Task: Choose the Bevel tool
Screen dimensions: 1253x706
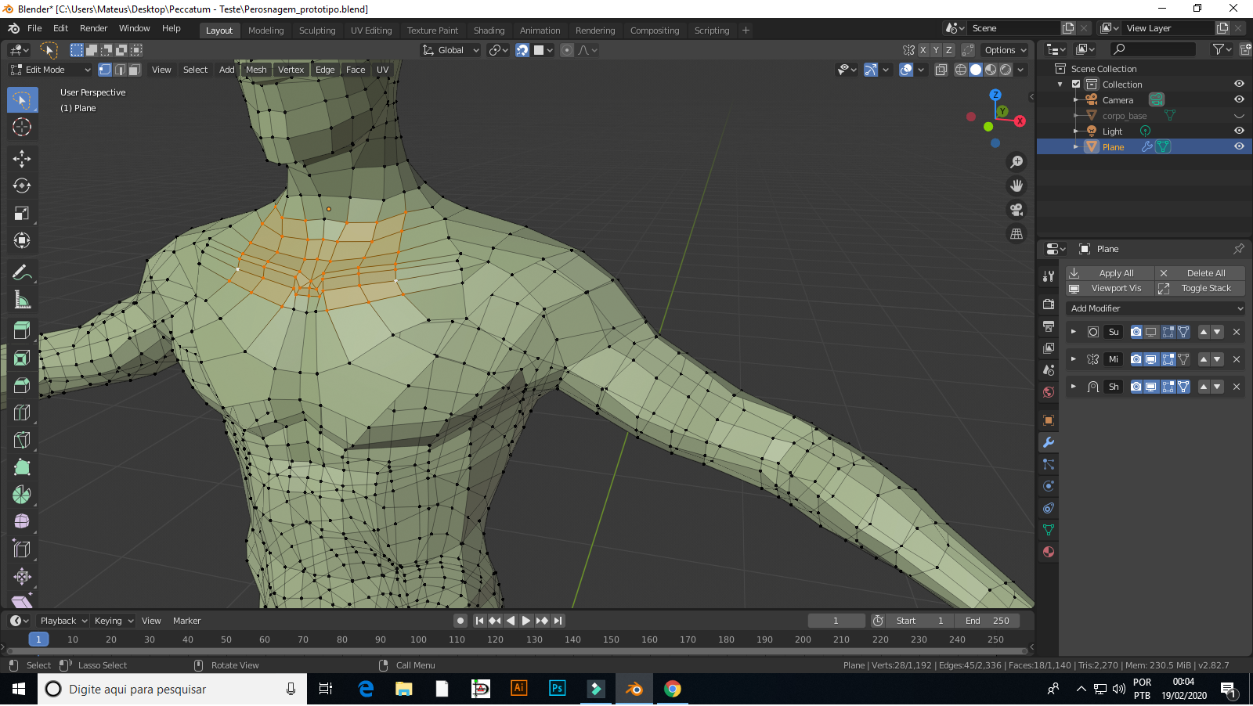Action: [22, 385]
